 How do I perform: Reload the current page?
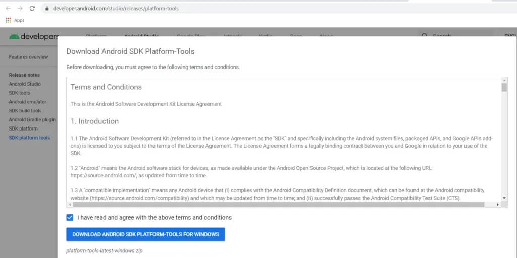point(32,9)
